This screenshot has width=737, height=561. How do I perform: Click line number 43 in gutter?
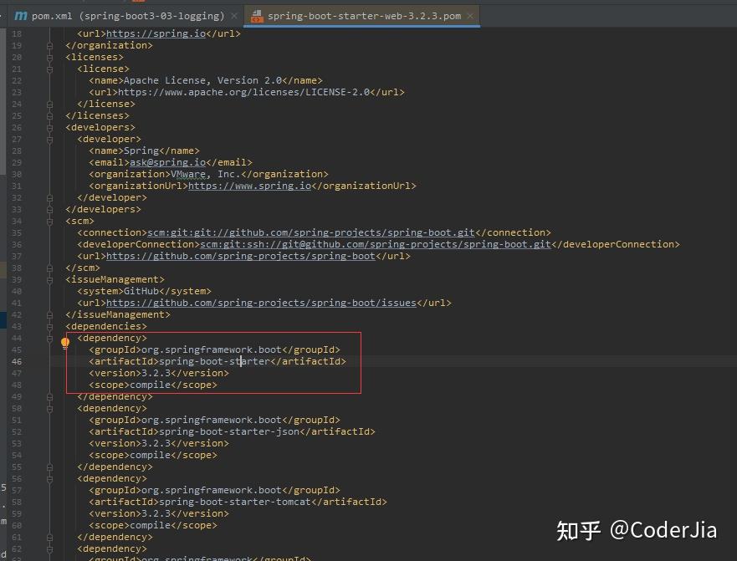(17, 327)
